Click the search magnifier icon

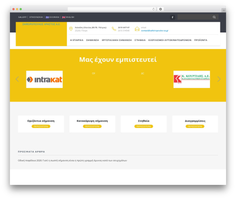(x=214, y=17)
